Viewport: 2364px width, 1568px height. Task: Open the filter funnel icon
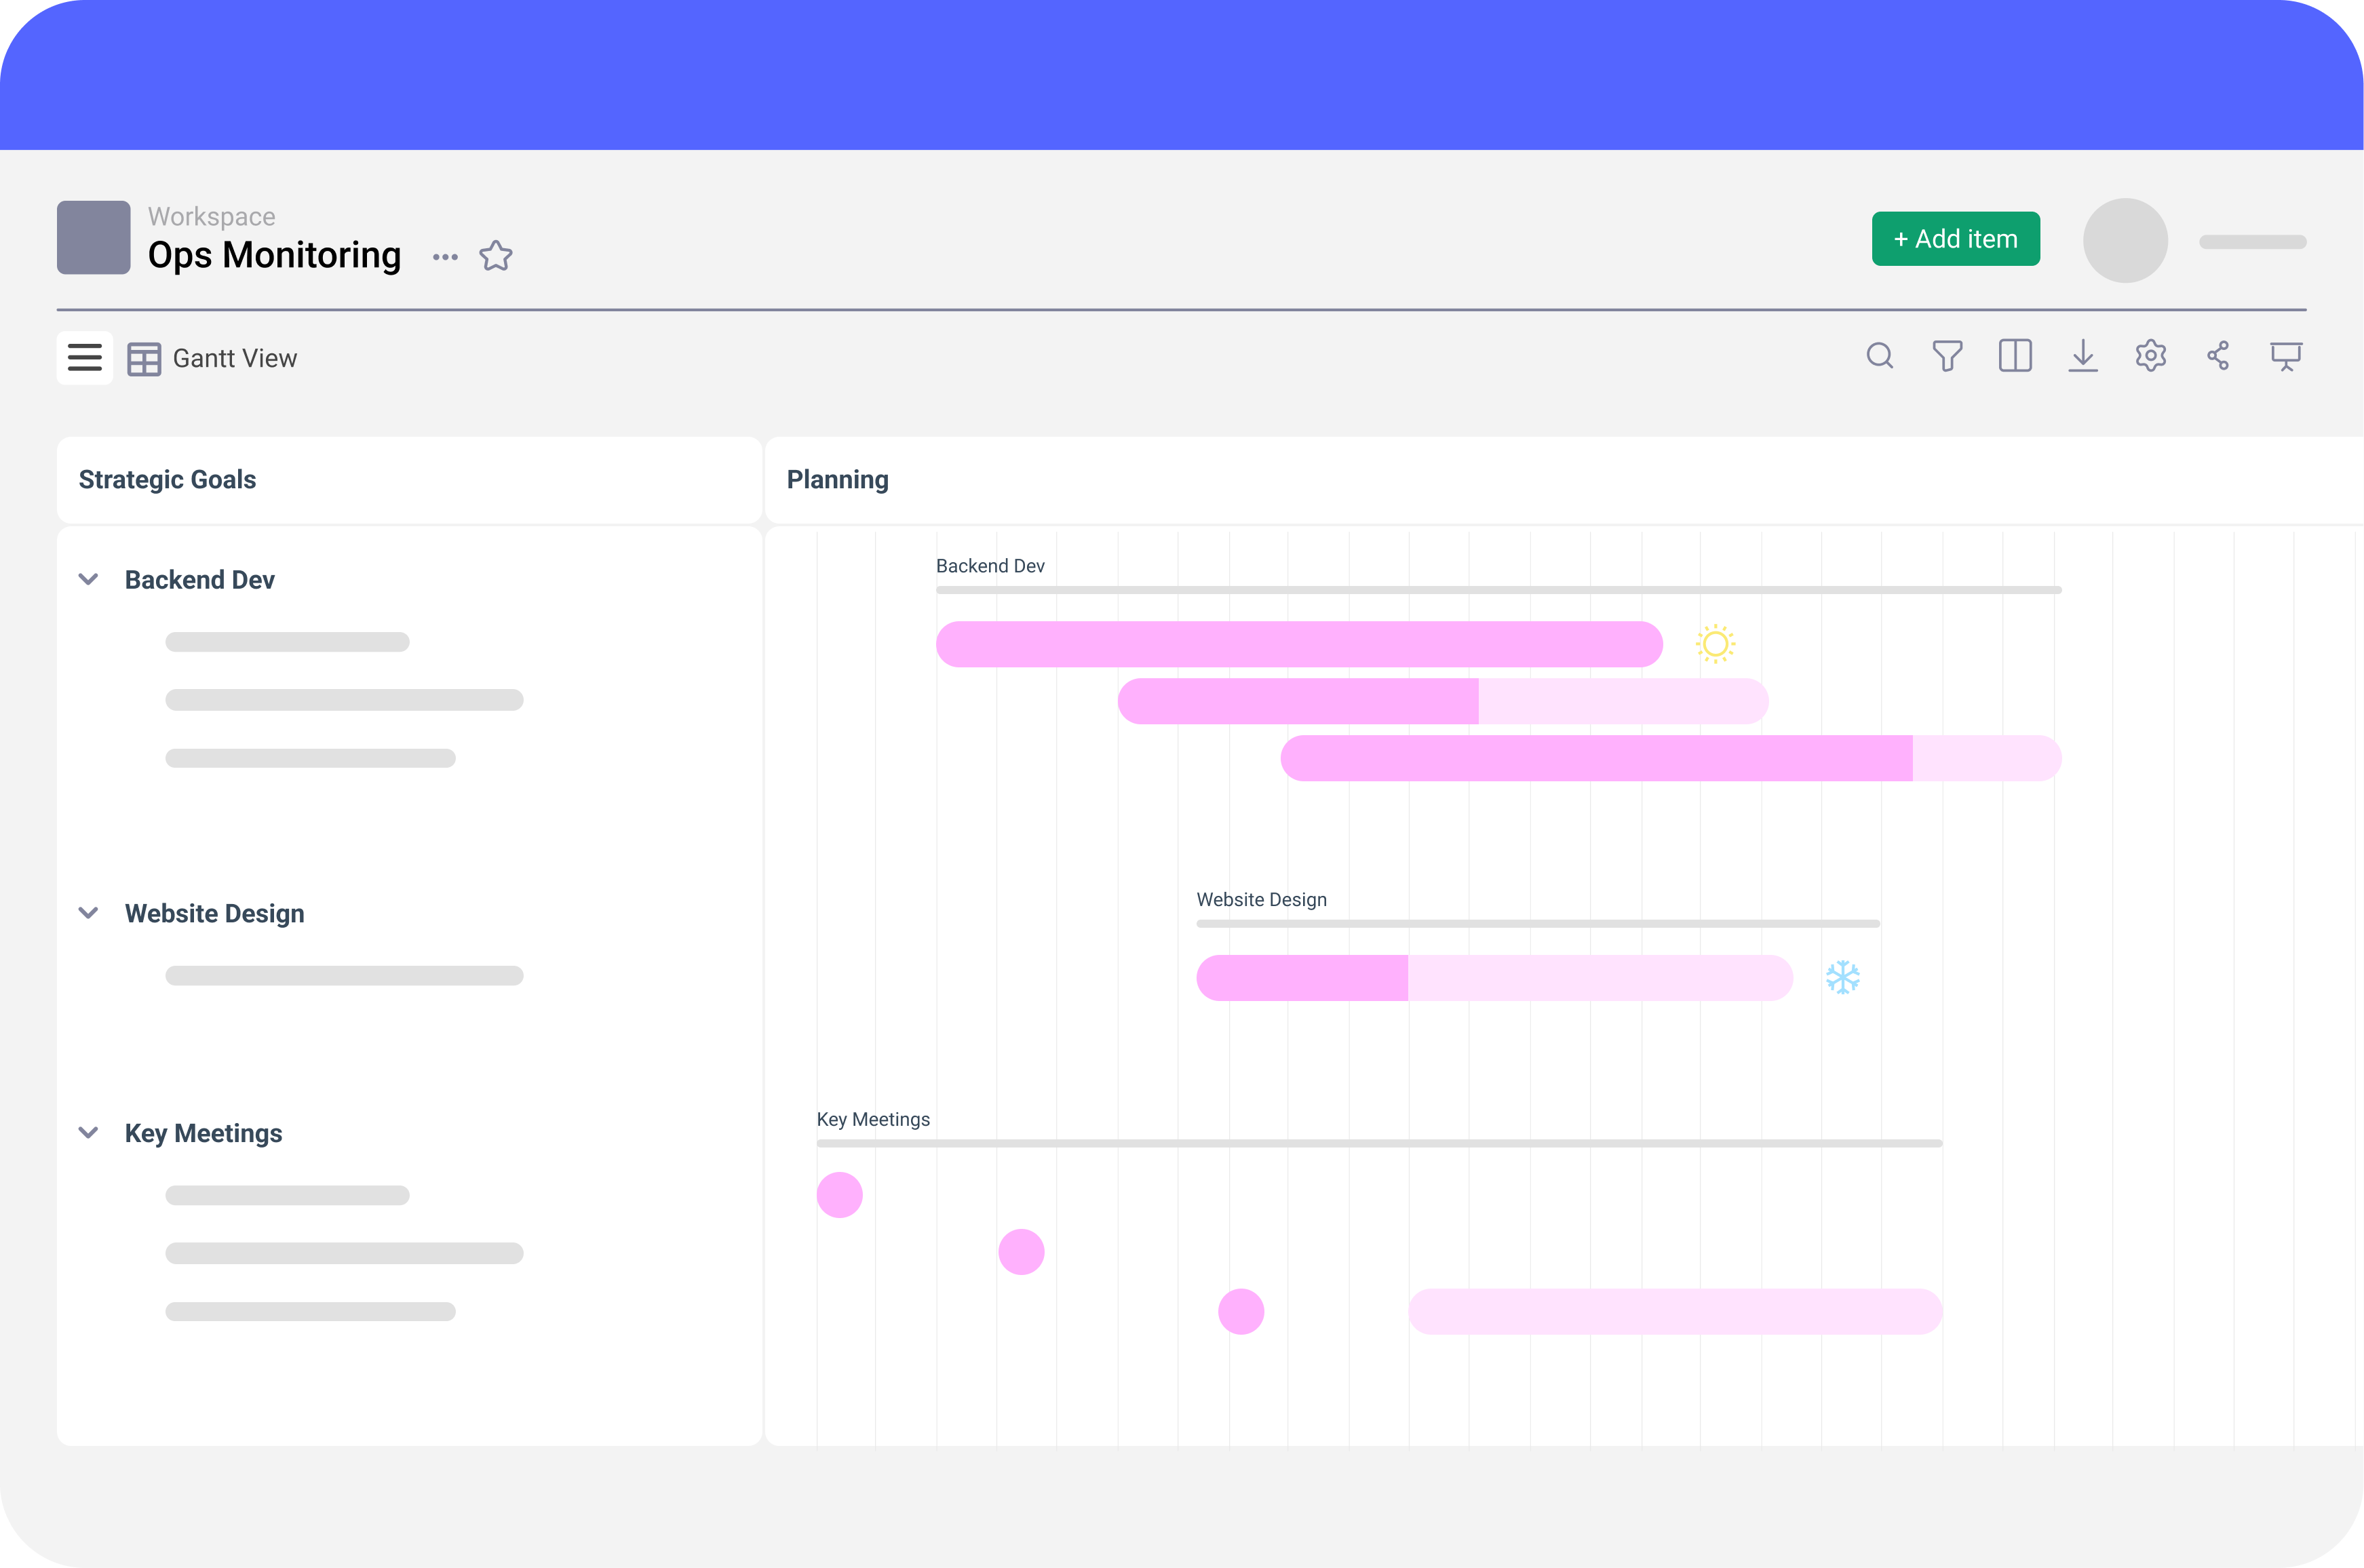pos(1947,356)
